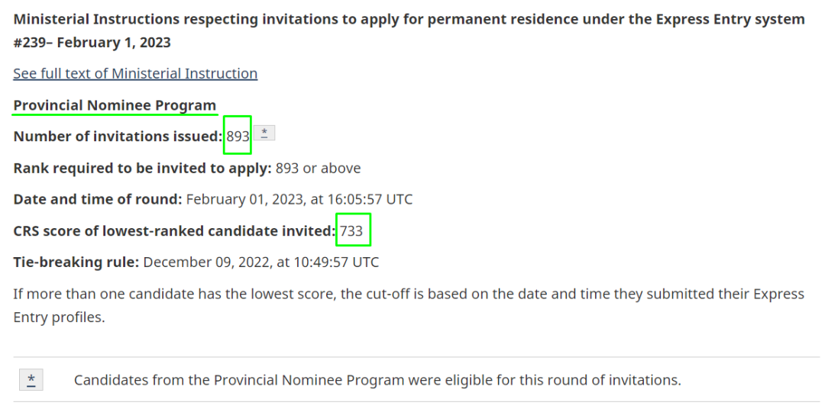825x409 pixels.
Task: Click the "Tie-breaking rule" label
Action: (76, 262)
